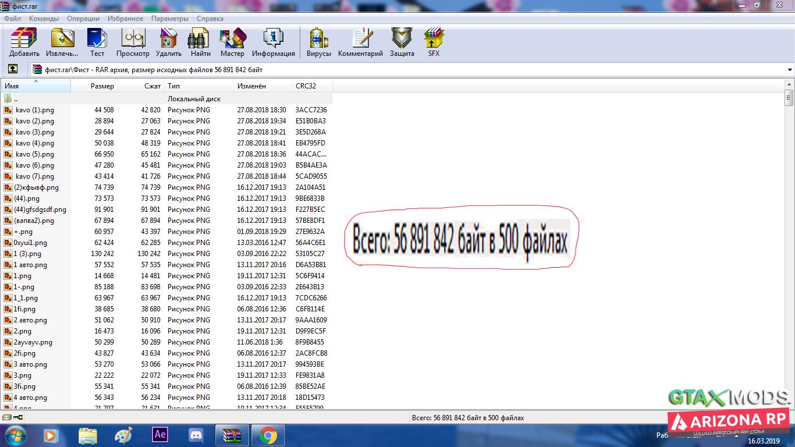Launch the Wizard (Мастер) tool
The width and height of the screenshot is (795, 447).
click(232, 42)
